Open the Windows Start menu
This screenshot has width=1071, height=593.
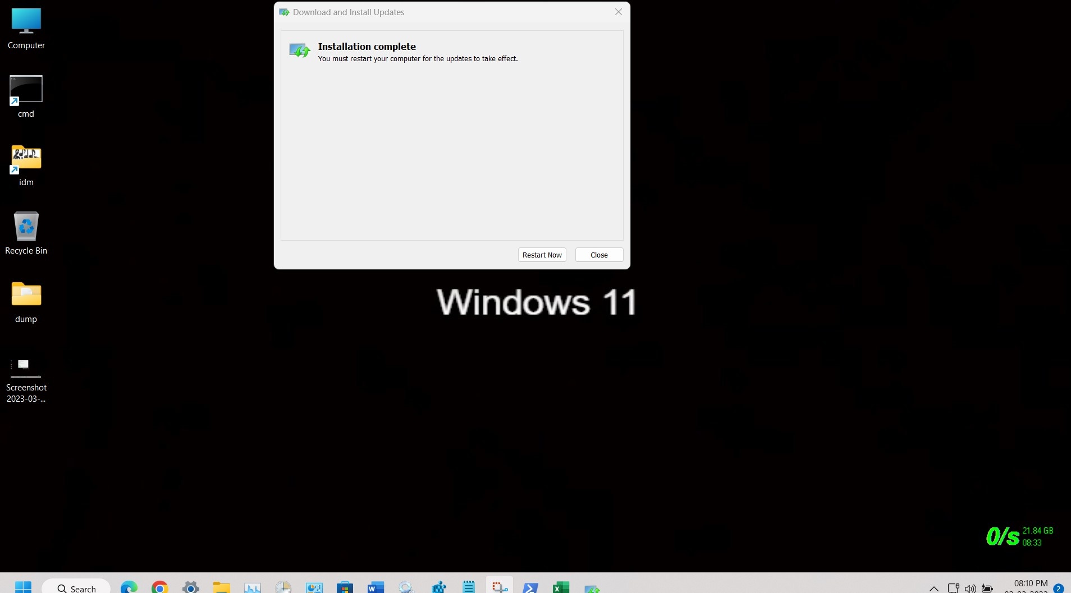tap(23, 587)
